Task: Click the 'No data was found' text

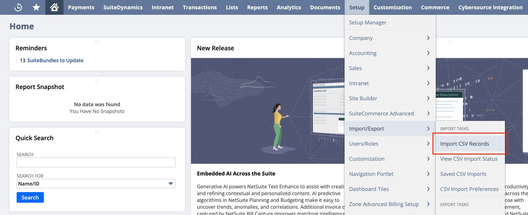Action: 97,104
